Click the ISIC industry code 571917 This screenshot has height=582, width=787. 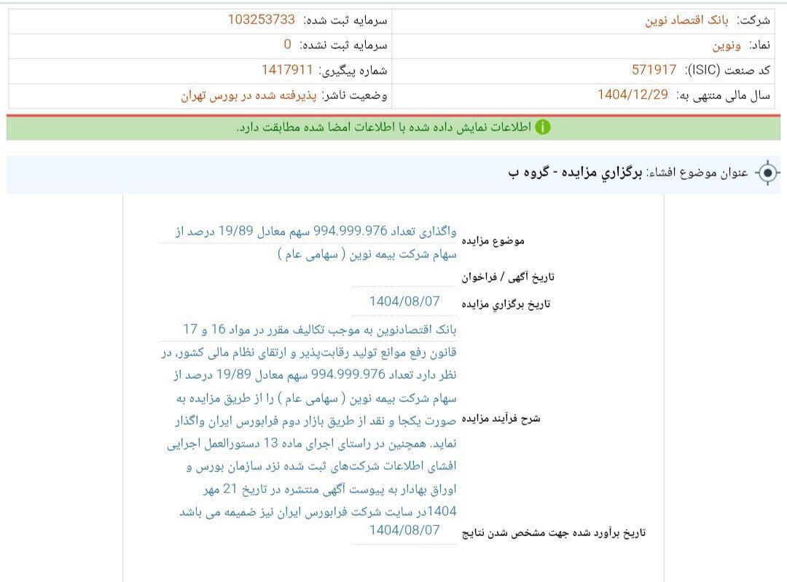click(654, 70)
